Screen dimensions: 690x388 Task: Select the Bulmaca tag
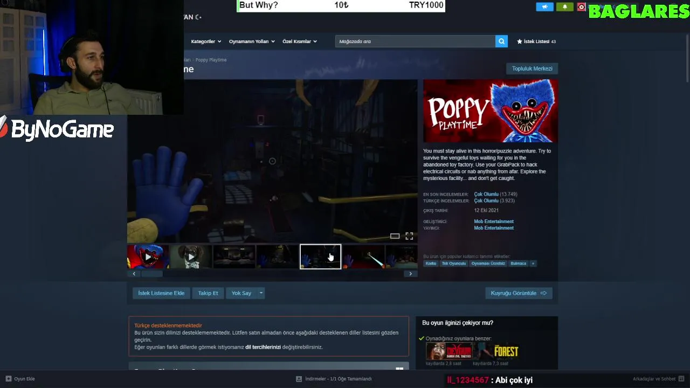click(518, 264)
